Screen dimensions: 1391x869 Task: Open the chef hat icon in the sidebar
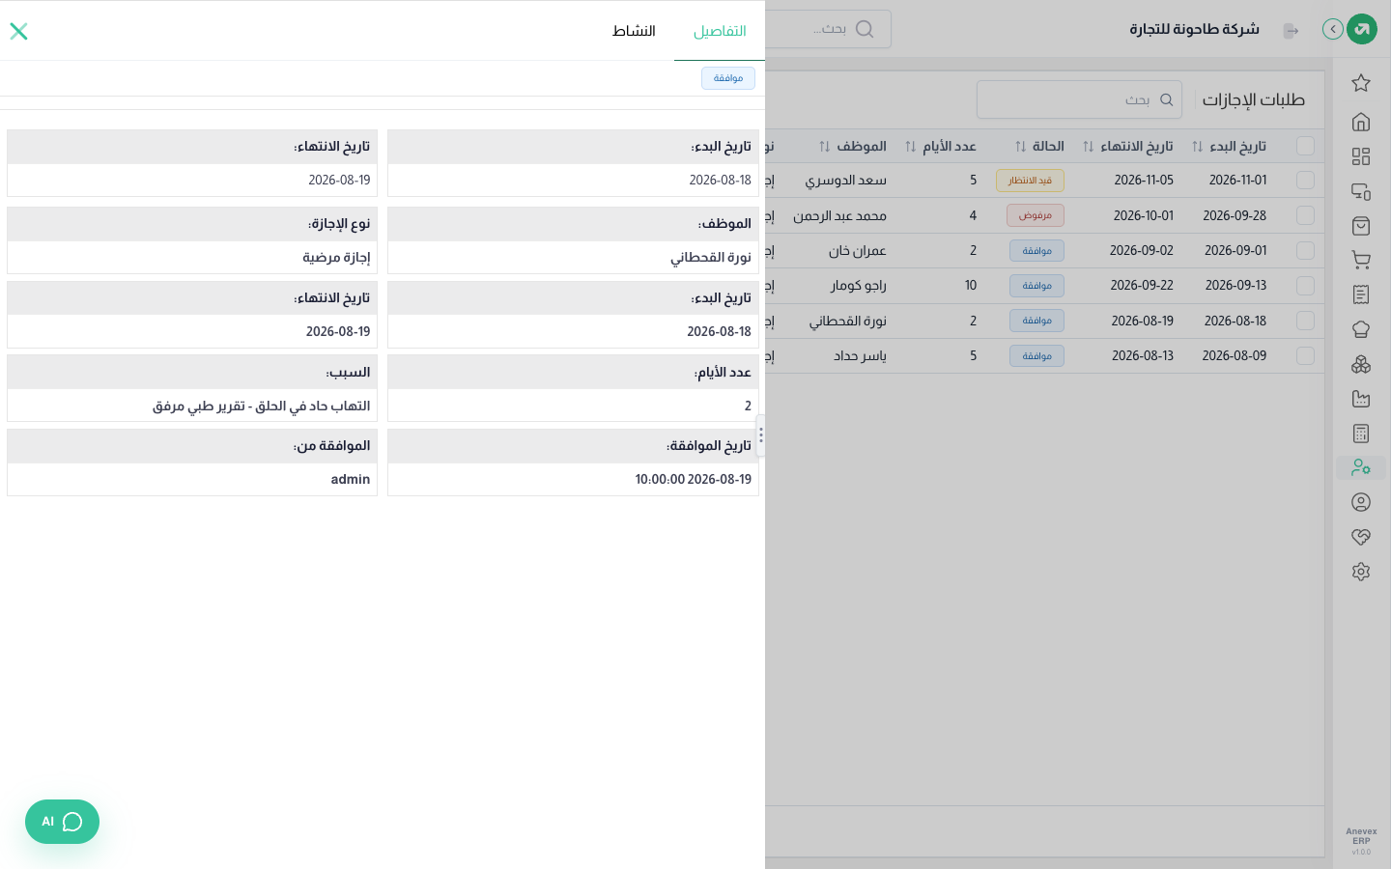pyautogui.click(x=1361, y=329)
